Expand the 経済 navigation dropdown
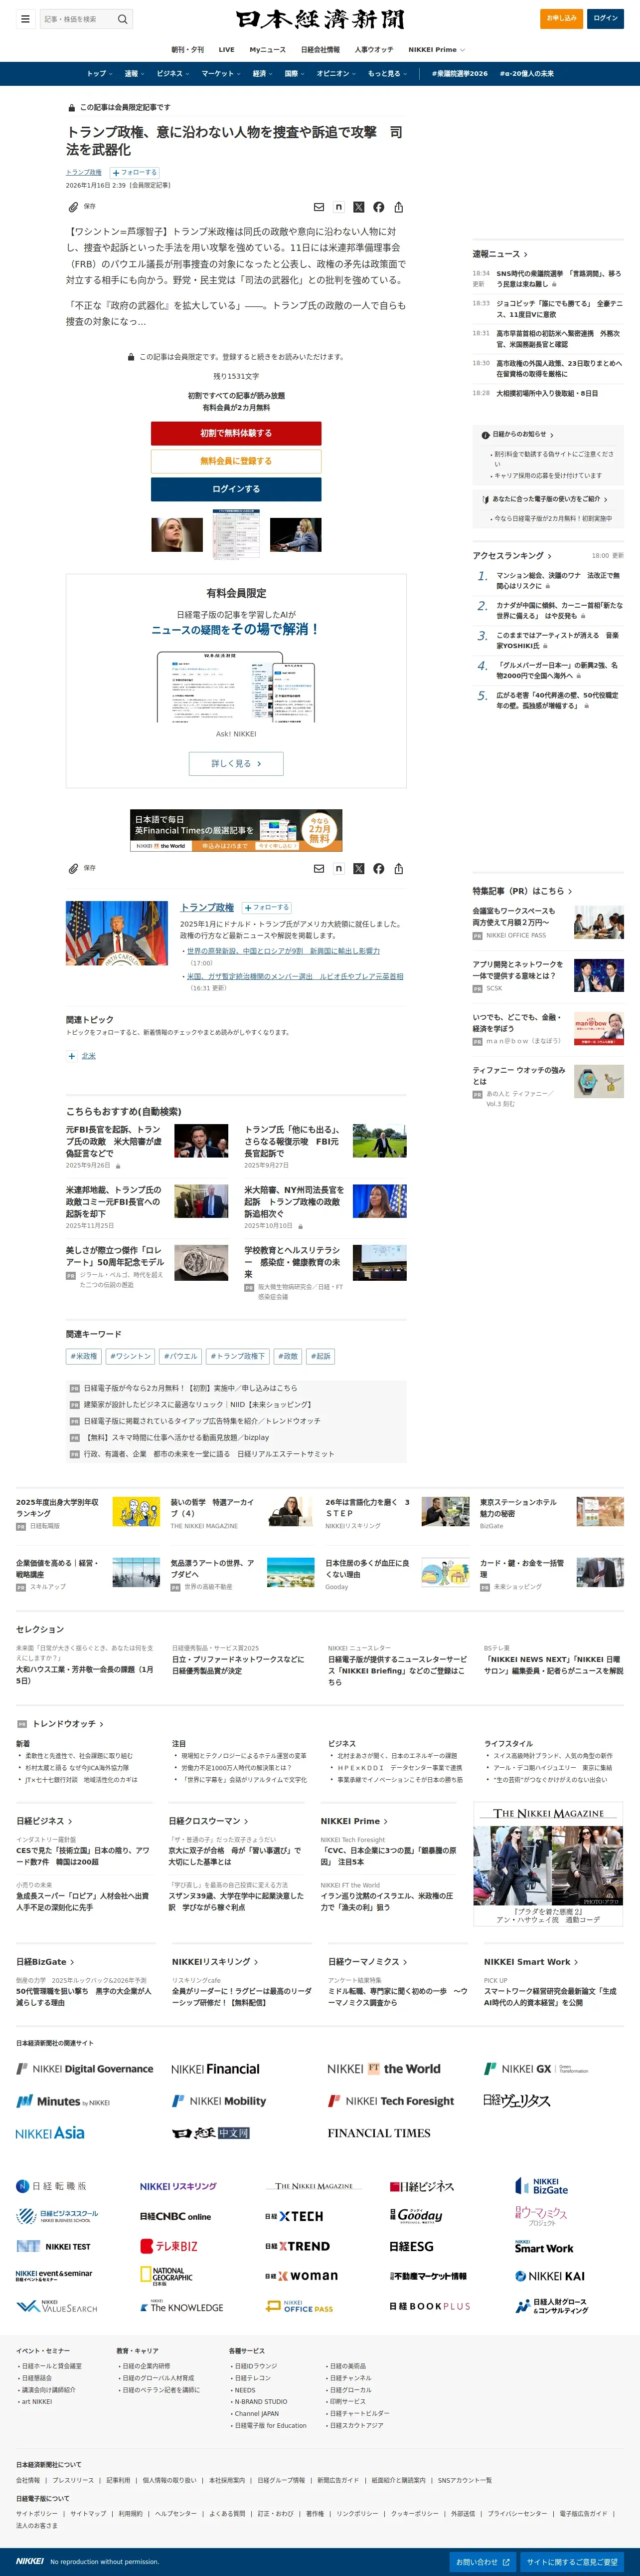This screenshot has width=640, height=2576. tap(263, 73)
